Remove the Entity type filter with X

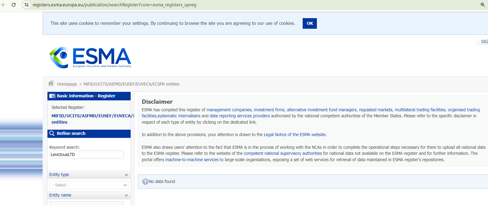(126, 175)
